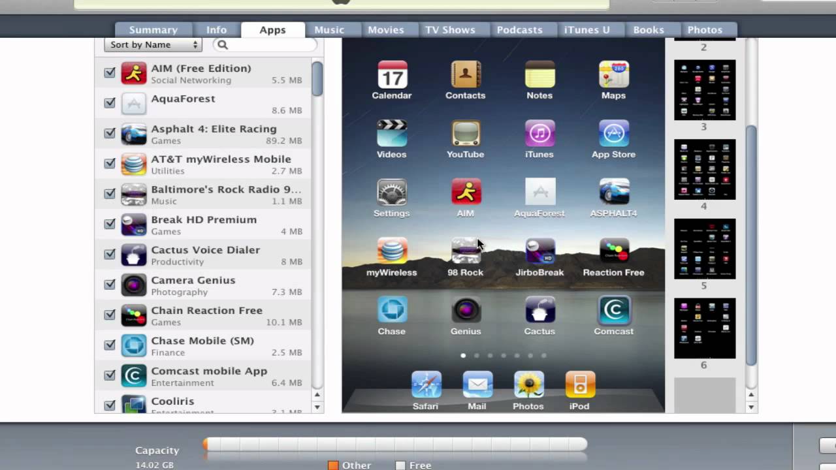836x470 pixels.
Task: Click the JirboBreak app icon
Action: click(539, 251)
